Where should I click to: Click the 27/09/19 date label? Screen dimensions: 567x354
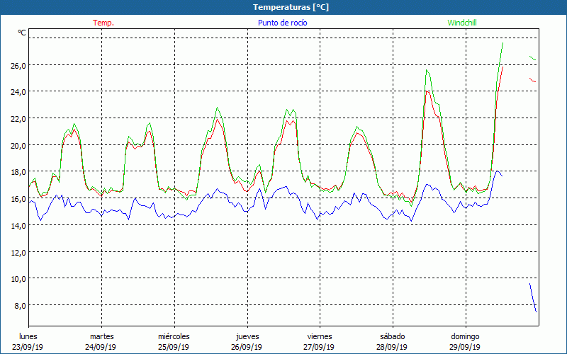(319, 347)
